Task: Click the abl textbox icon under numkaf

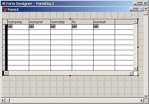Action: (x=96, y=26)
